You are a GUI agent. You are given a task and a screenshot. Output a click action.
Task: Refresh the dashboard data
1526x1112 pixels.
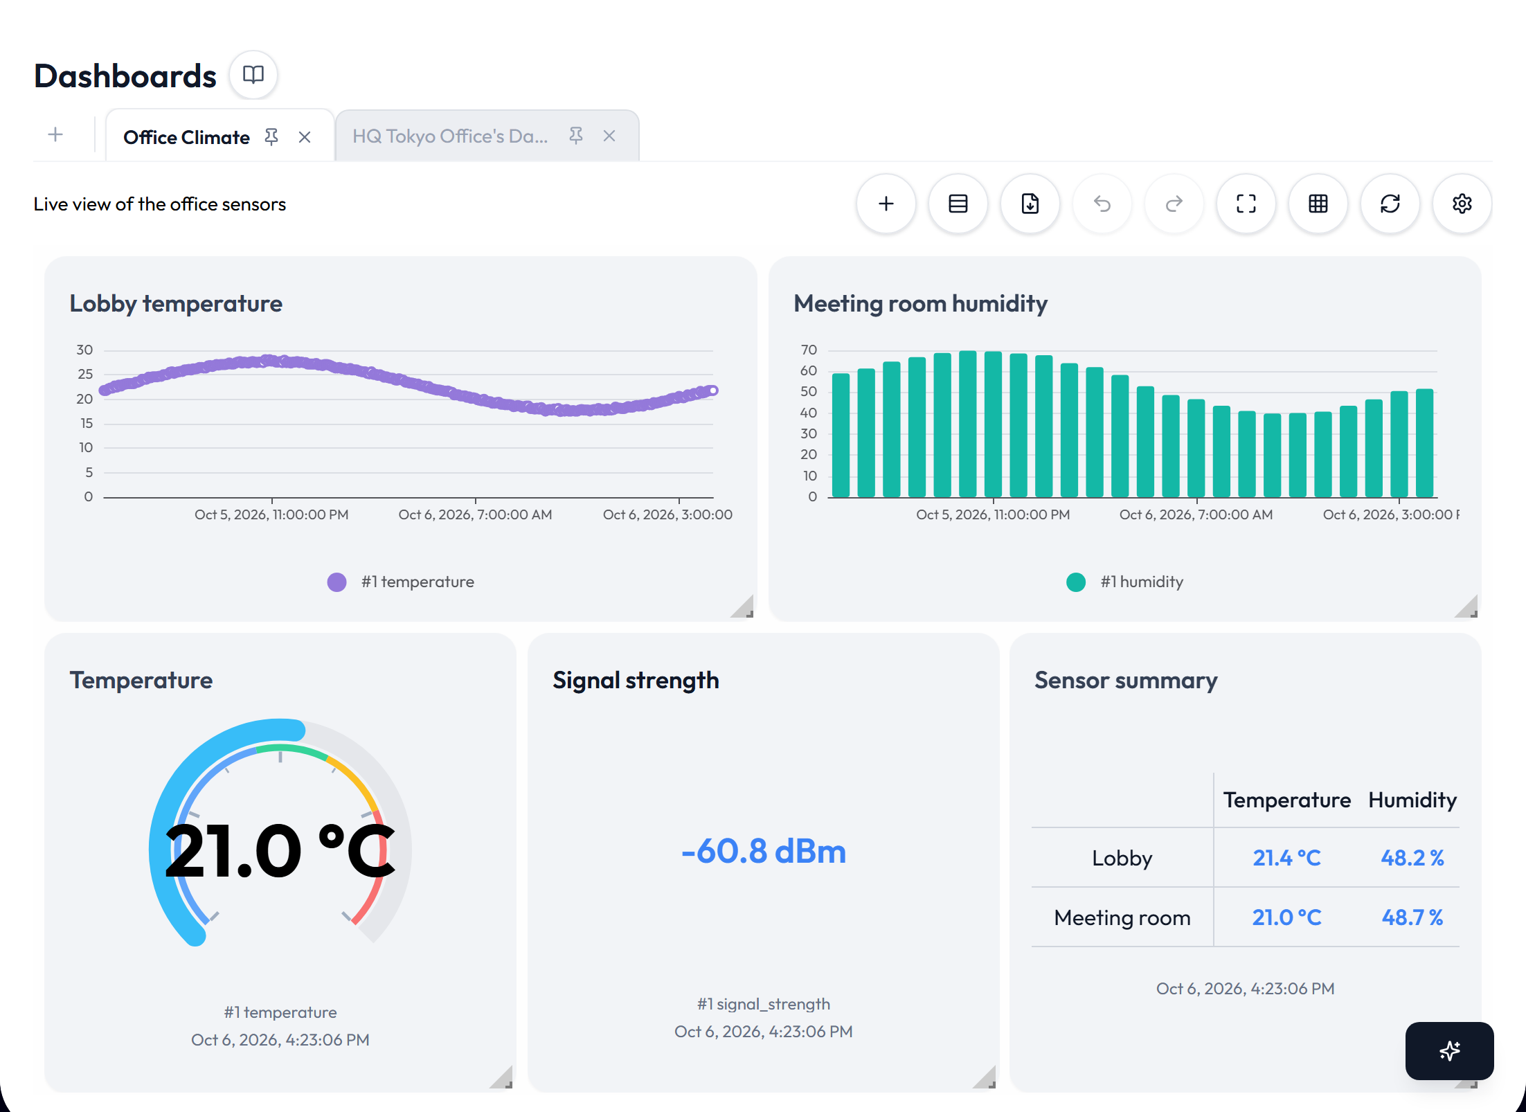tap(1390, 204)
